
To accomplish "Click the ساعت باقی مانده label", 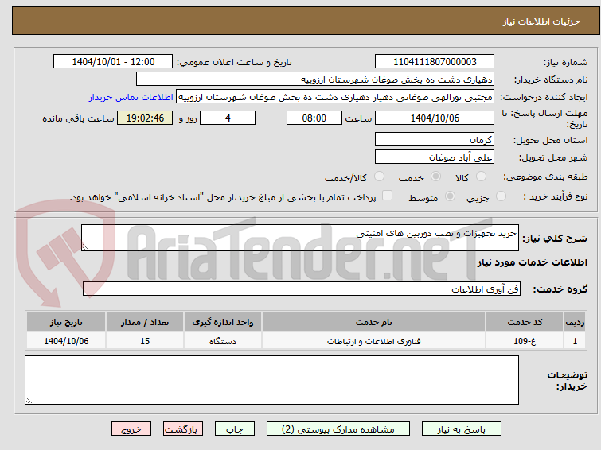I will 78,118.
